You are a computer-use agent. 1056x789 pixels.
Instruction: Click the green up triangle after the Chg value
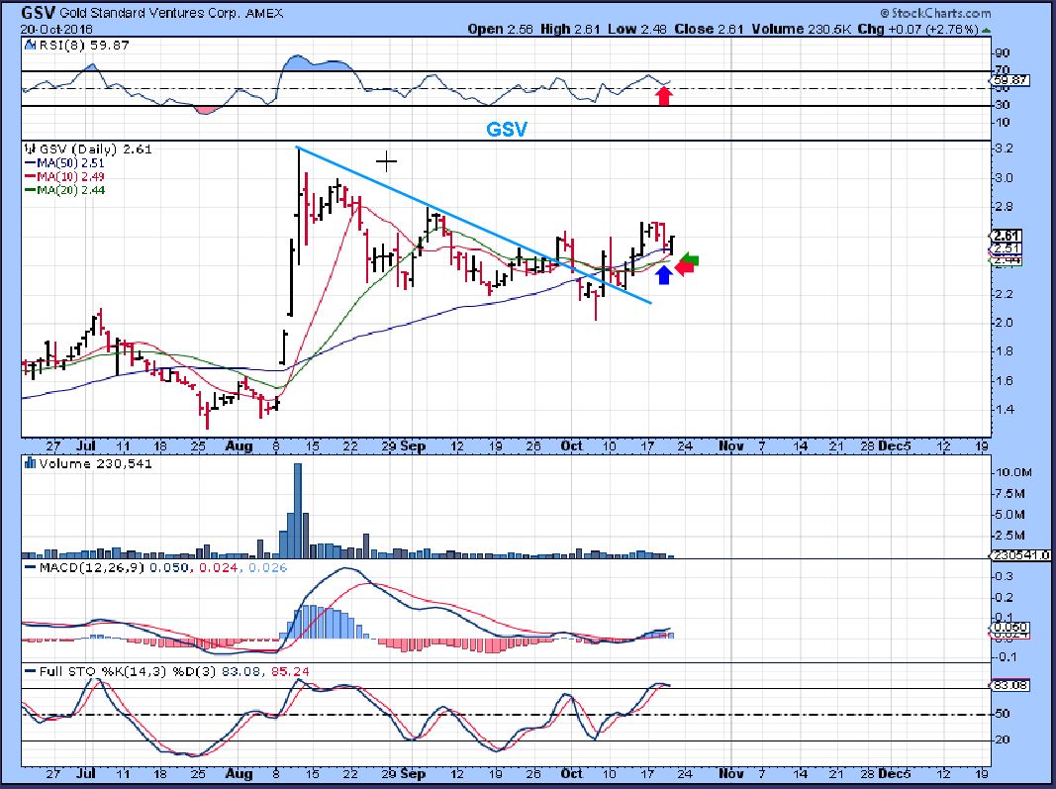tap(986, 30)
